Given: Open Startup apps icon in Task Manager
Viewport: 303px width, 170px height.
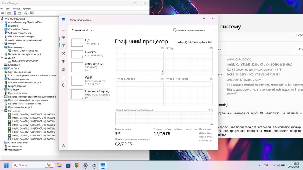Looking at the screenshot, I should 63,61.
